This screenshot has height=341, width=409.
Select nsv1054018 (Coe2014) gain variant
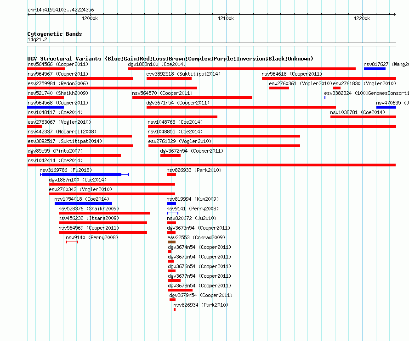[82, 199]
